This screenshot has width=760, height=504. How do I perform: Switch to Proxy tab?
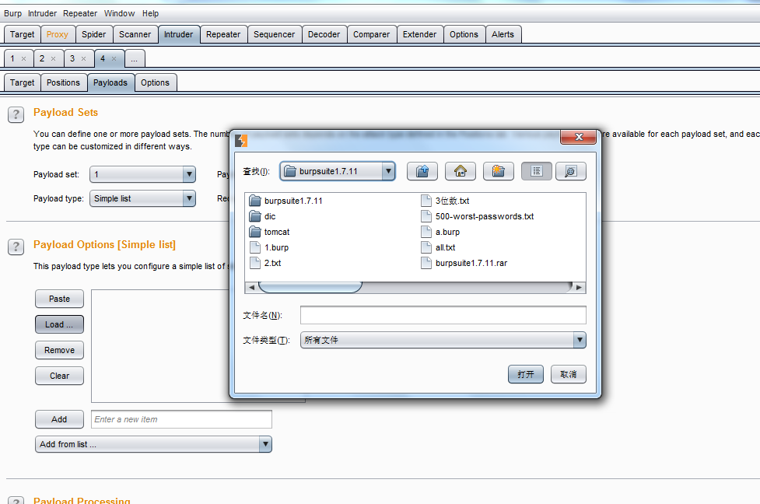pyautogui.click(x=58, y=34)
